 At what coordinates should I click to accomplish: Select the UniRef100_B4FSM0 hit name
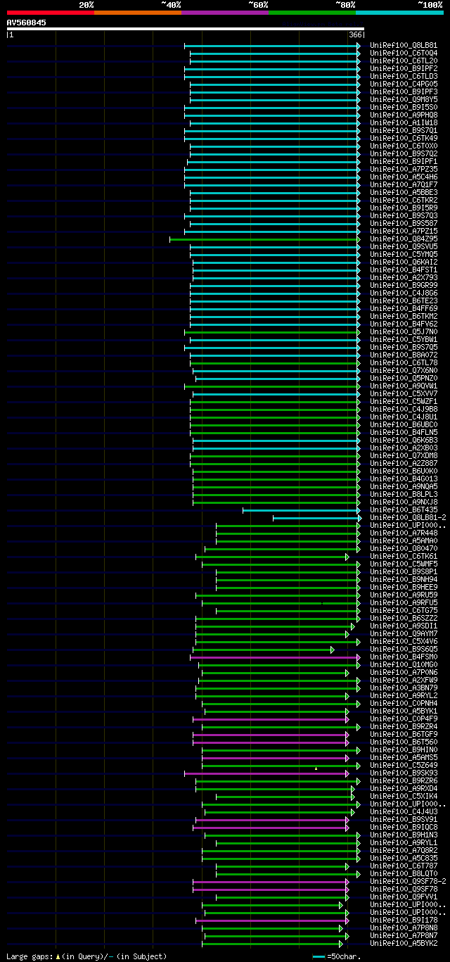404,657
